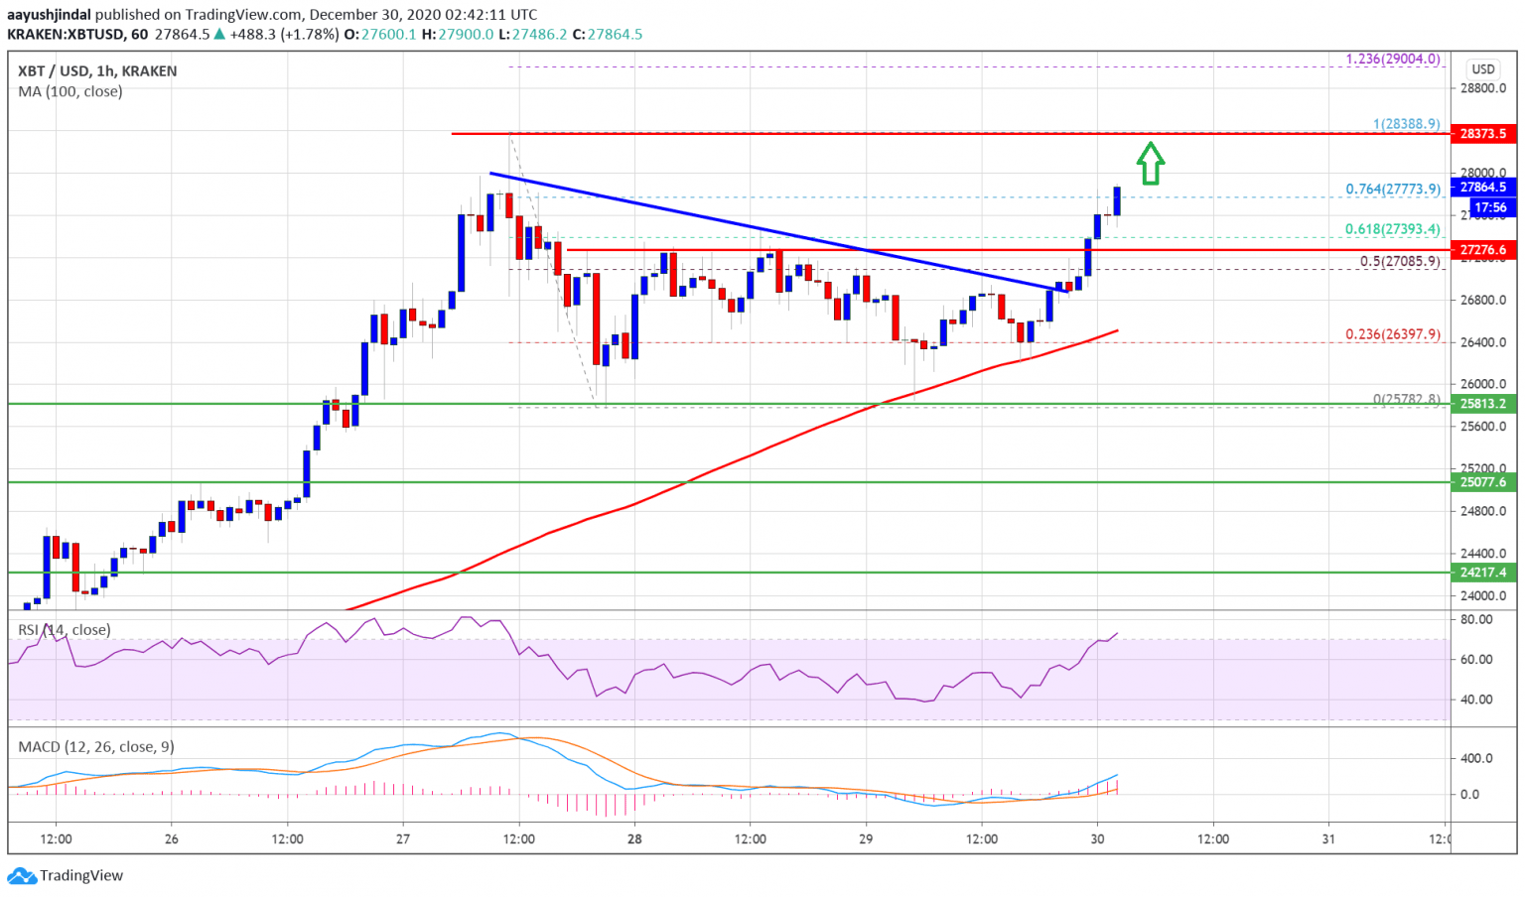The image size is (1525, 897).
Task: Click the 24217.4 green price label
Action: 1483,573
